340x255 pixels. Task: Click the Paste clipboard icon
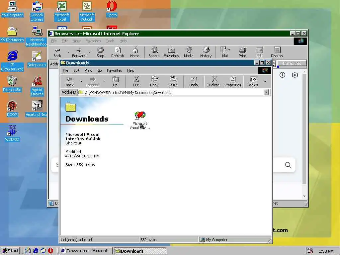pyautogui.click(x=173, y=82)
